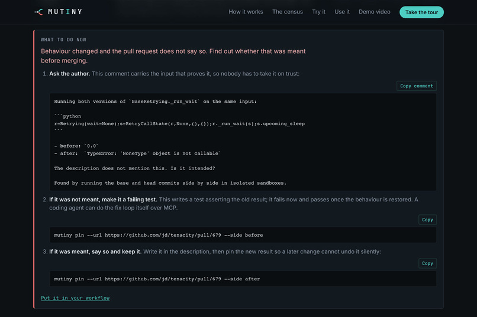Screen dimensions: 477x317
Task: Open the Demo video link
Action: pos(374,12)
